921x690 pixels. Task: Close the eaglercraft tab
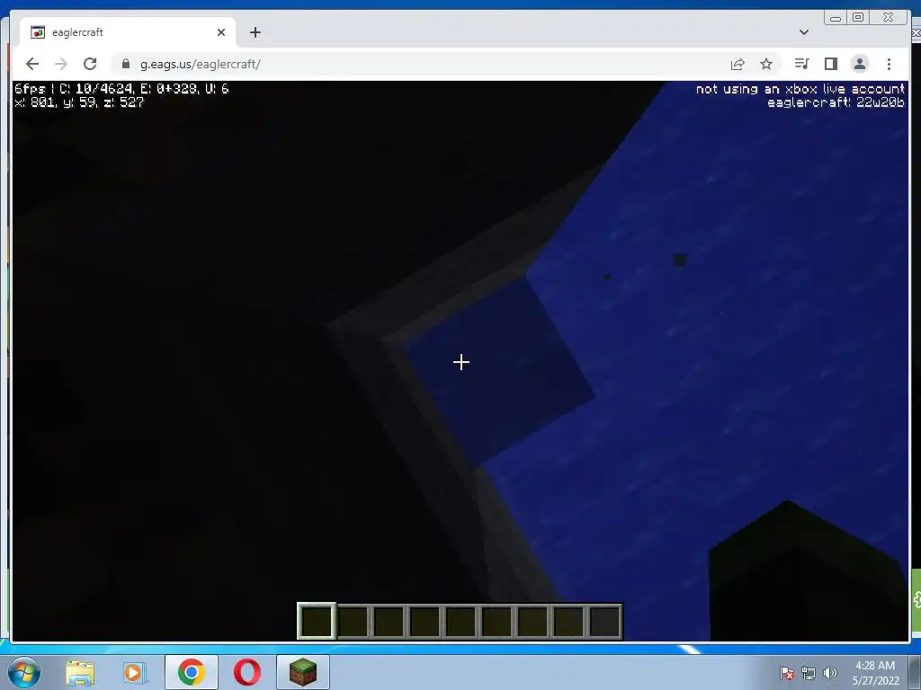(x=221, y=32)
